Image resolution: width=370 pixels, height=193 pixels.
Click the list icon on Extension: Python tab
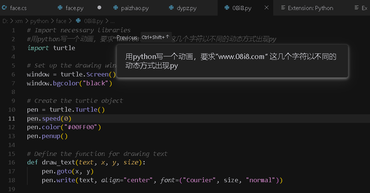283,8
